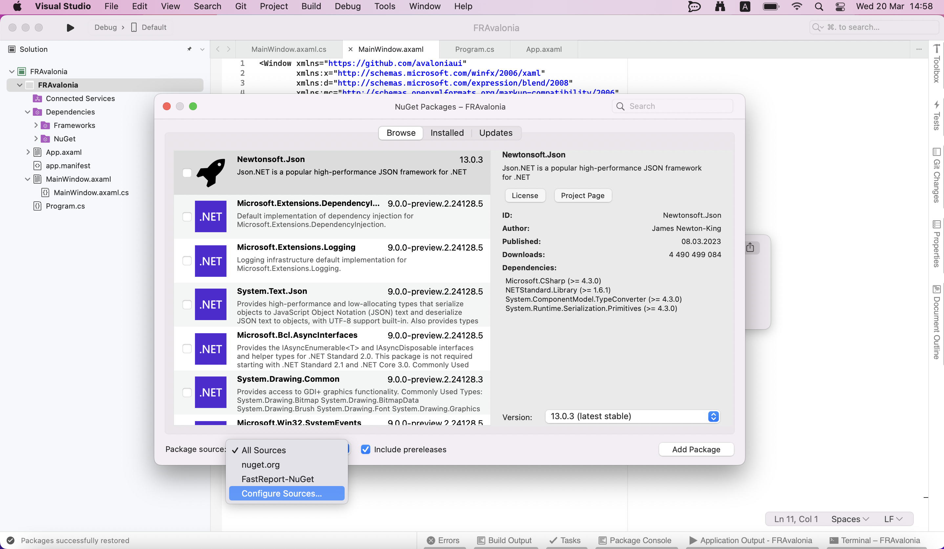
Task: Pin the Solution pad
Action: pos(189,49)
